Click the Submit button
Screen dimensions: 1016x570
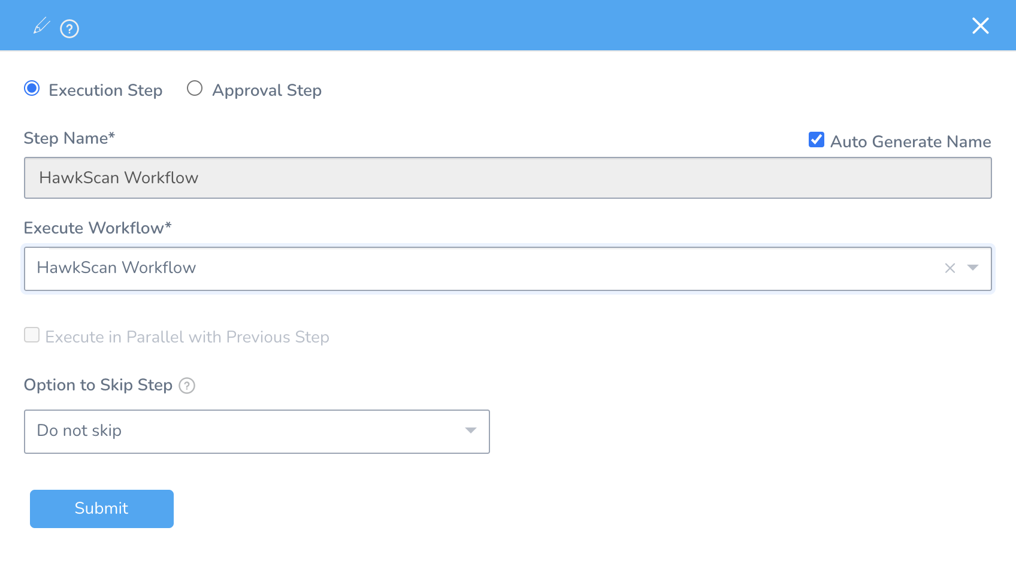(x=102, y=508)
